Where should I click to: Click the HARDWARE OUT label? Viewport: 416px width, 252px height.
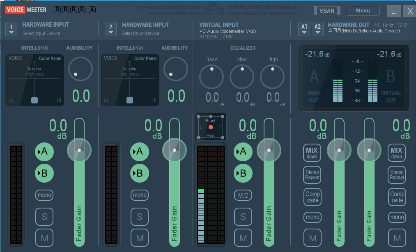pos(348,25)
